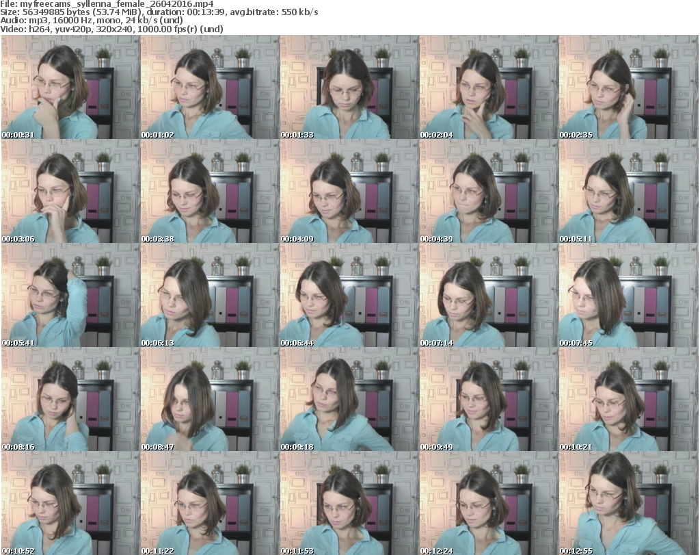Pick the thumbnail frame at 00:09:49

coord(489,400)
